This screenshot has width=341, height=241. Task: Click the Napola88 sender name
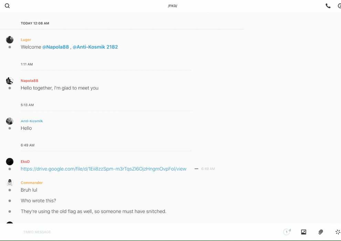click(29, 81)
